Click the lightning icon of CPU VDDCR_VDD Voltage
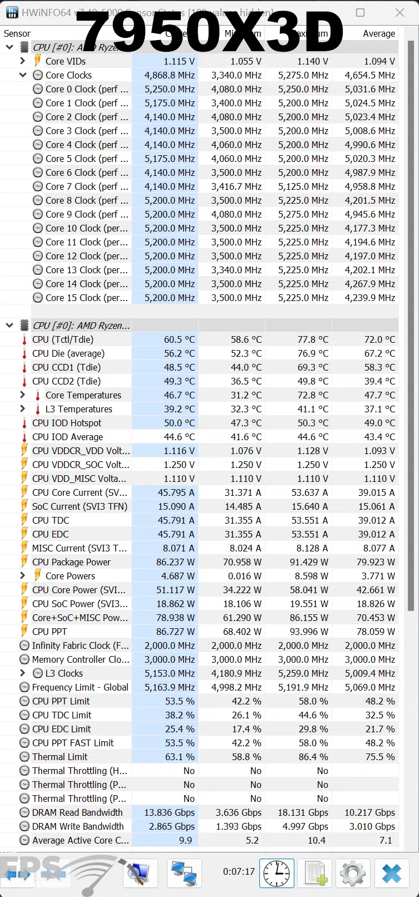The width and height of the screenshot is (419, 897). [x=24, y=451]
